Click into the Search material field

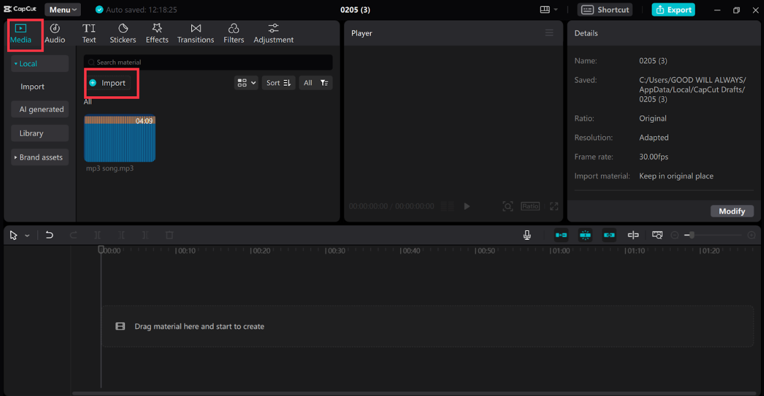[208, 62]
